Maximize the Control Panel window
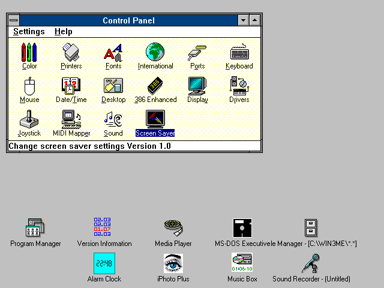Viewport: 384px width, 288px height. (x=254, y=20)
